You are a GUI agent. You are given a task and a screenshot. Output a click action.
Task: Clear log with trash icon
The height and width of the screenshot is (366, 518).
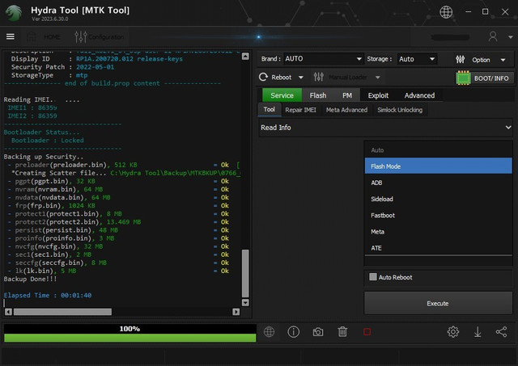pos(342,332)
